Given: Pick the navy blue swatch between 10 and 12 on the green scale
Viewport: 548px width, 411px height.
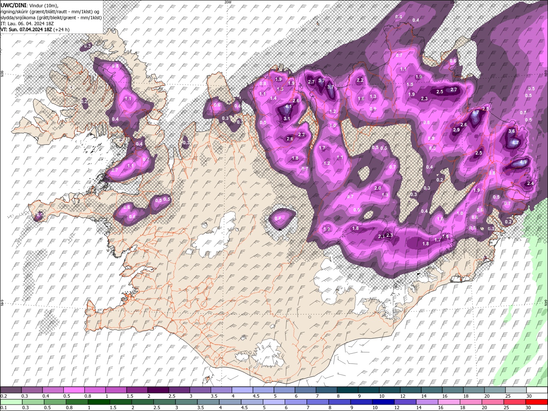Looking at the screenshot, I should 382,402.
